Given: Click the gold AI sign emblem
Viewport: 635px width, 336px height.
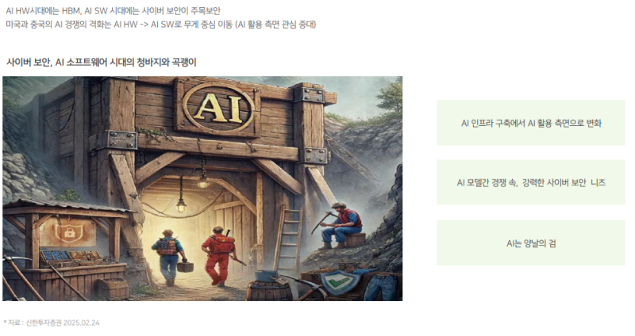Looking at the screenshot, I should point(219,109).
